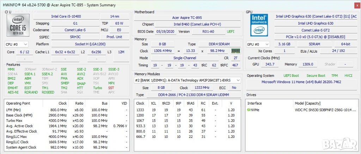Click the Secure Boot indicator
361x154 pixels.
pos(316,76)
